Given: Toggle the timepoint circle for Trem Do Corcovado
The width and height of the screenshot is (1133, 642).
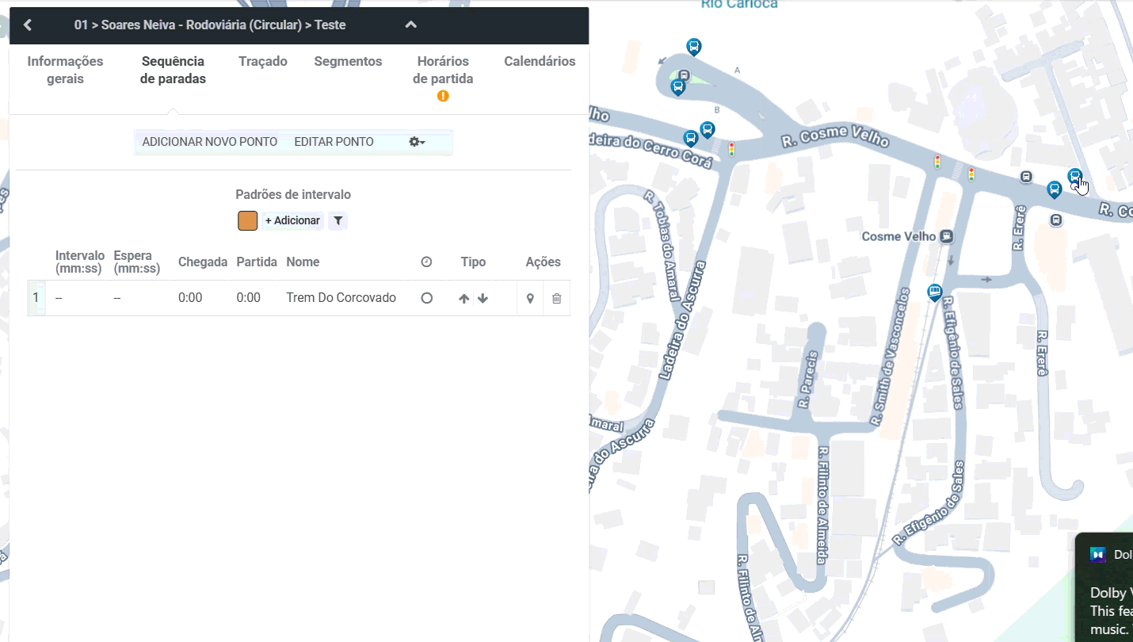Looking at the screenshot, I should [427, 298].
